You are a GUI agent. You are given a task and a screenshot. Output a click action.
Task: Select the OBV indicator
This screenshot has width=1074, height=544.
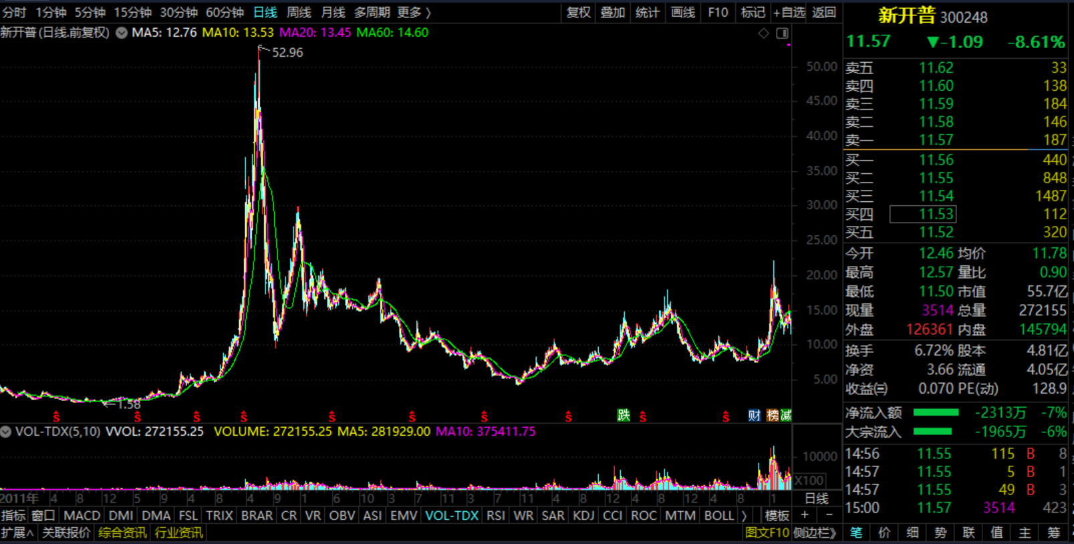(342, 515)
